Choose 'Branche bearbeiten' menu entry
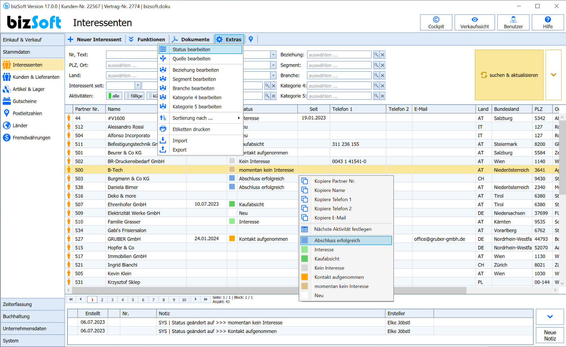Screen dimensions: 566x347 pos(201,88)
